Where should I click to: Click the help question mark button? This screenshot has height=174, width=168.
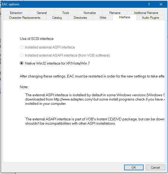pos(149,4)
